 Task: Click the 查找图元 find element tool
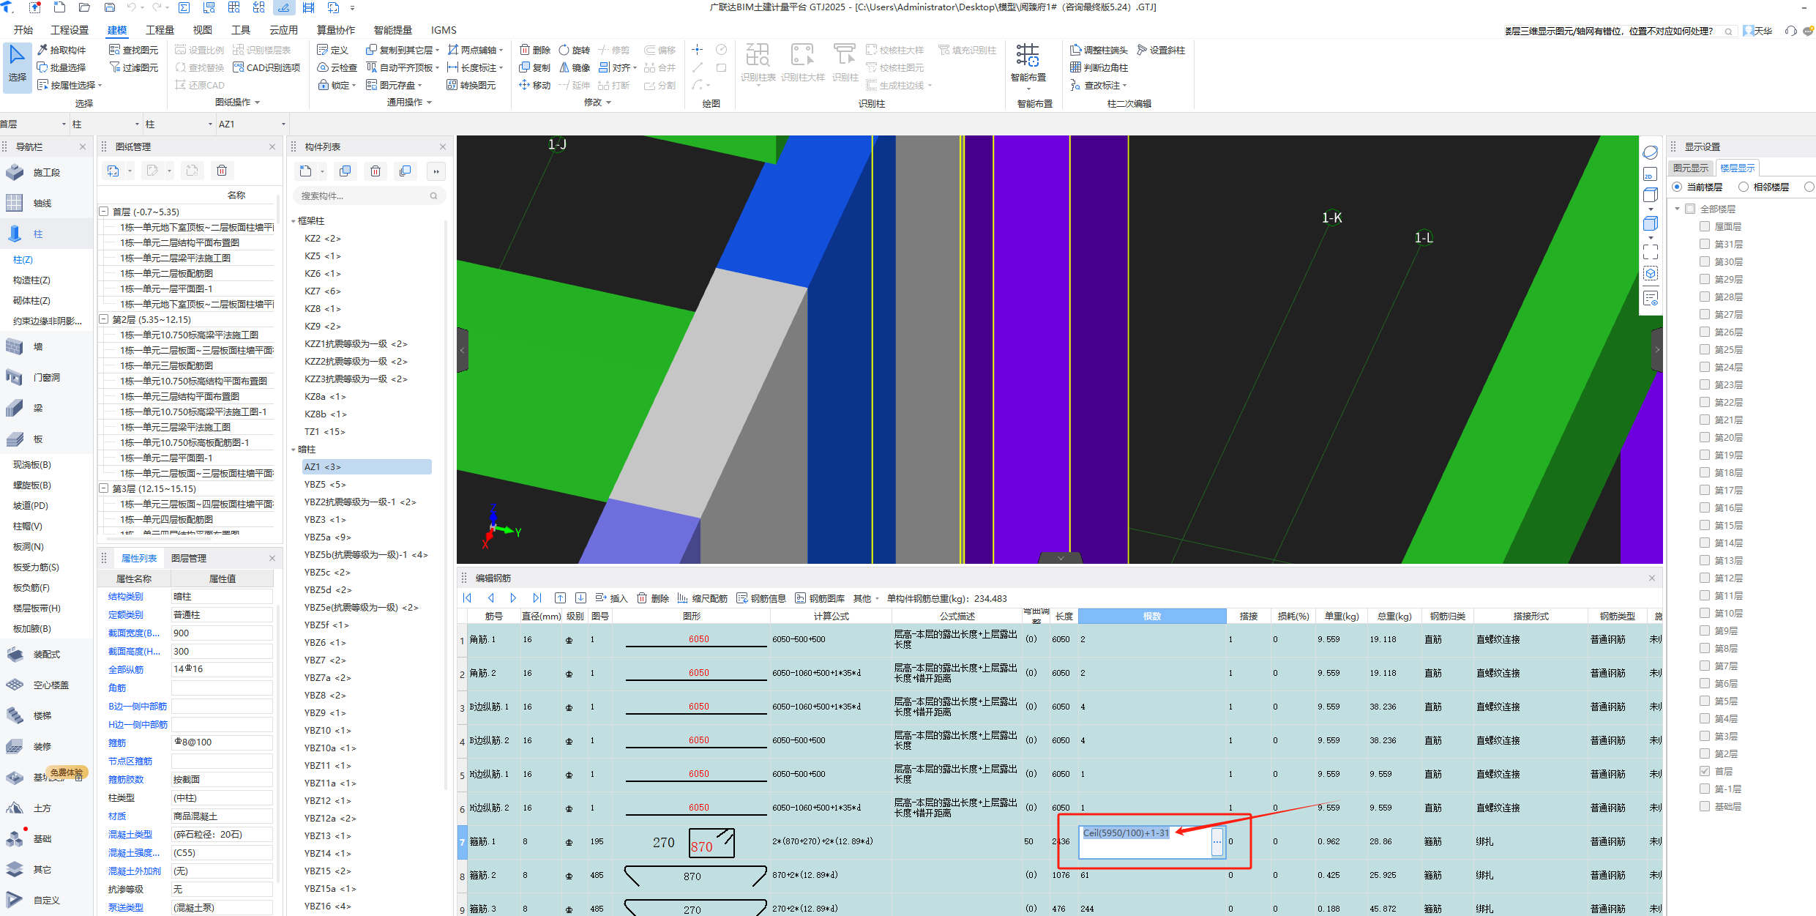coord(133,50)
